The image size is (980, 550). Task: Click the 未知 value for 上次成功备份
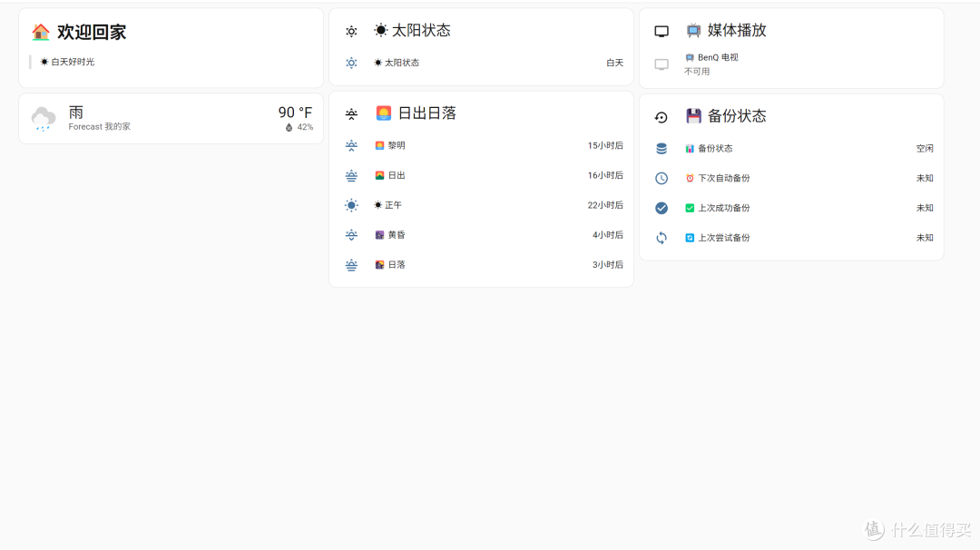click(x=925, y=208)
